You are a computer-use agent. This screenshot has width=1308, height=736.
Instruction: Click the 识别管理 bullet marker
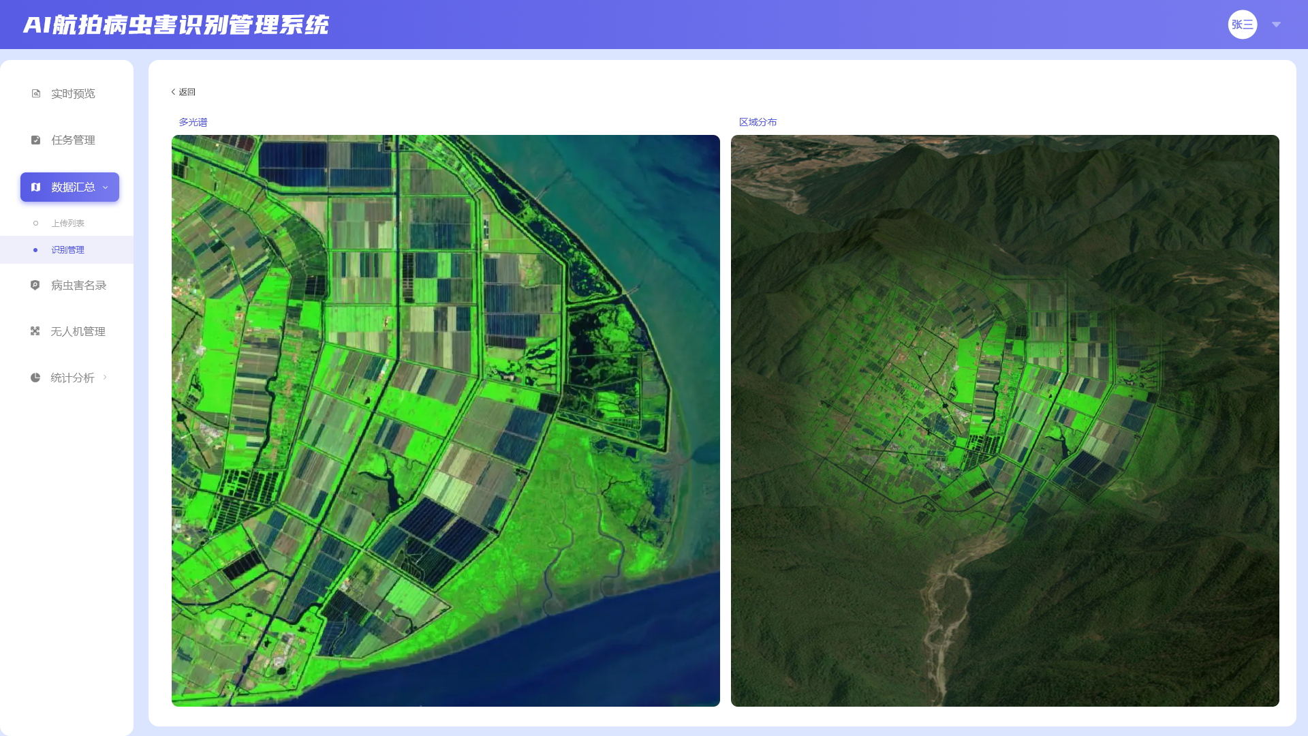[35, 250]
